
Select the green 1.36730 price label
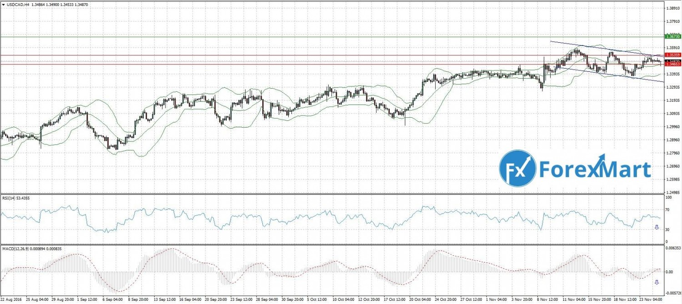(672, 36)
